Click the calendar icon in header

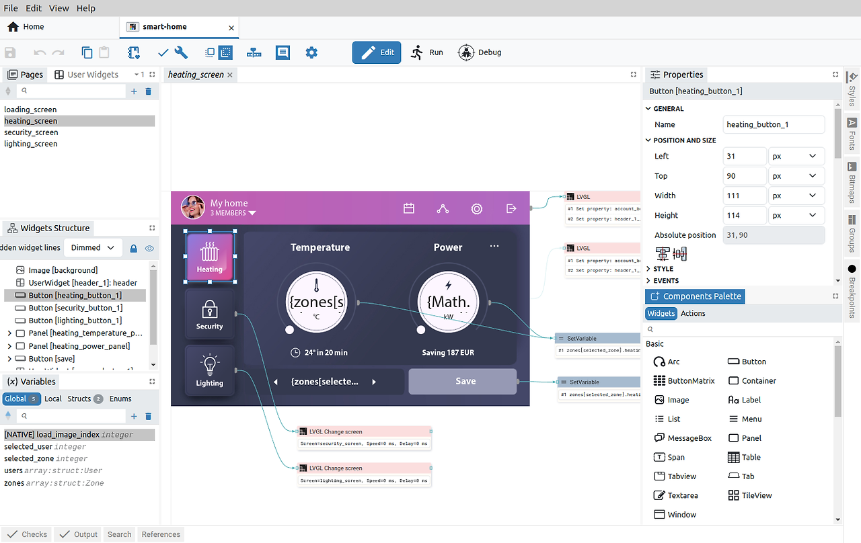point(409,208)
